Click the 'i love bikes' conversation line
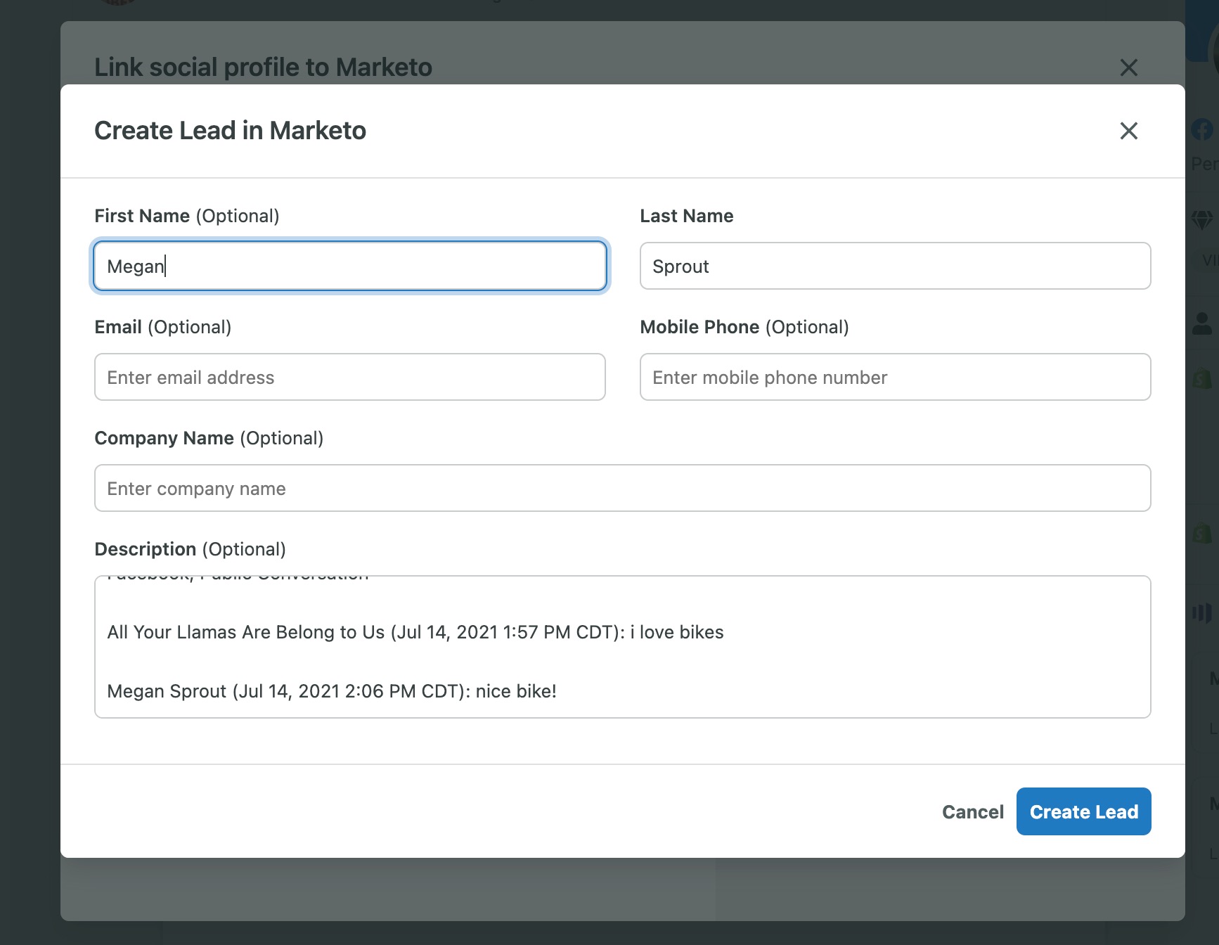Screen dimensions: 1219x945 point(415,632)
